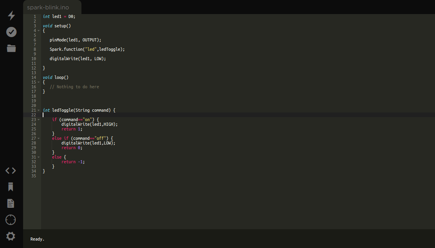This screenshot has width=435, height=248.
Task: Collapse the else block at line 31
Action: point(38,157)
